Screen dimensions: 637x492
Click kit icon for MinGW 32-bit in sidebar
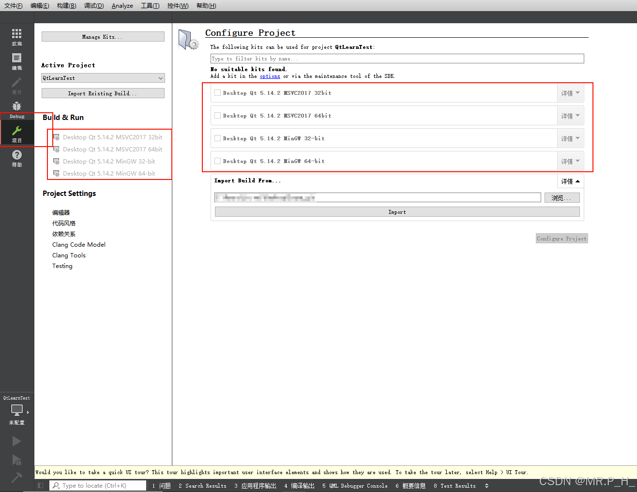pyautogui.click(x=56, y=162)
